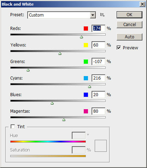The image size is (147, 168).
Task: Toggle the Preview checkbox
Action: tap(119, 48)
